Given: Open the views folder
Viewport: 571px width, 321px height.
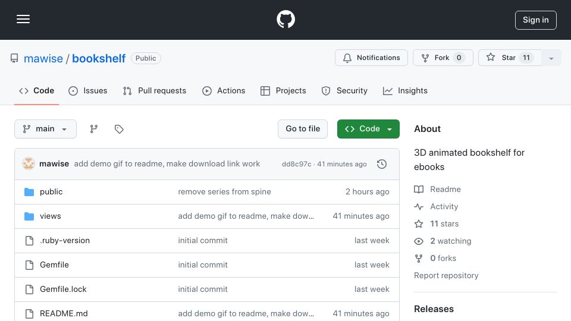Looking at the screenshot, I should [50, 216].
